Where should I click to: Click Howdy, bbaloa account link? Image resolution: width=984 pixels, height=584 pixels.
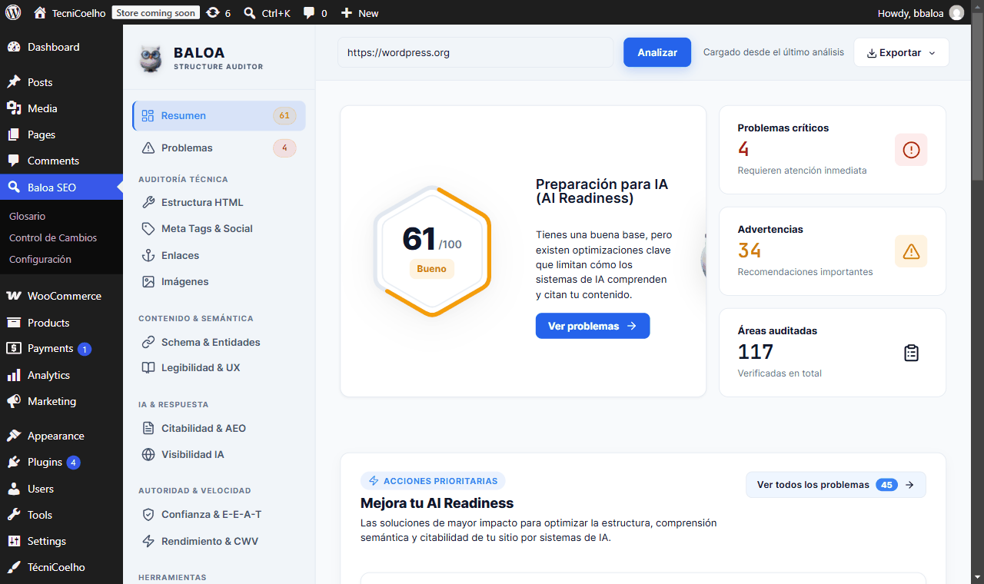(x=920, y=12)
